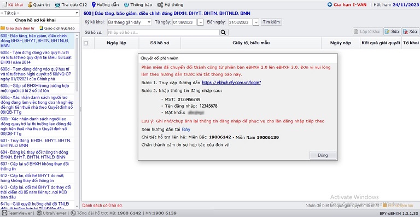Viewport: 420px width, 217px height.
Task: Click the Nhấn để biết kết quả giải quyết text
Action: point(342,206)
